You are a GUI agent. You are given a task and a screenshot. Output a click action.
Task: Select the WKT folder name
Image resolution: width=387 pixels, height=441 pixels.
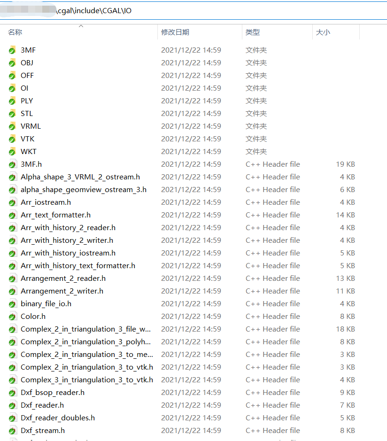coord(28,151)
